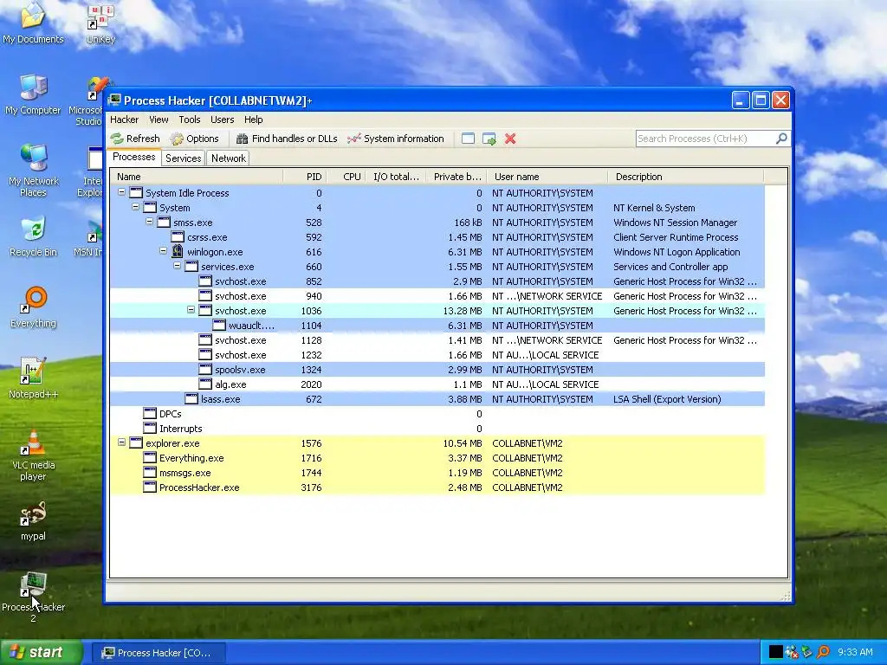Viewport: 887px width, 665px height.
Task: Open the View menu
Action: (x=159, y=119)
